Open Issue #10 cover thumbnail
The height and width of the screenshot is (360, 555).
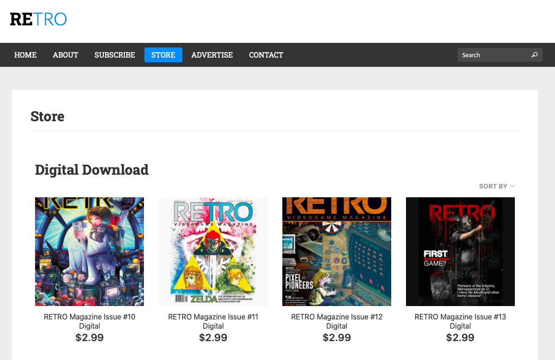90,252
